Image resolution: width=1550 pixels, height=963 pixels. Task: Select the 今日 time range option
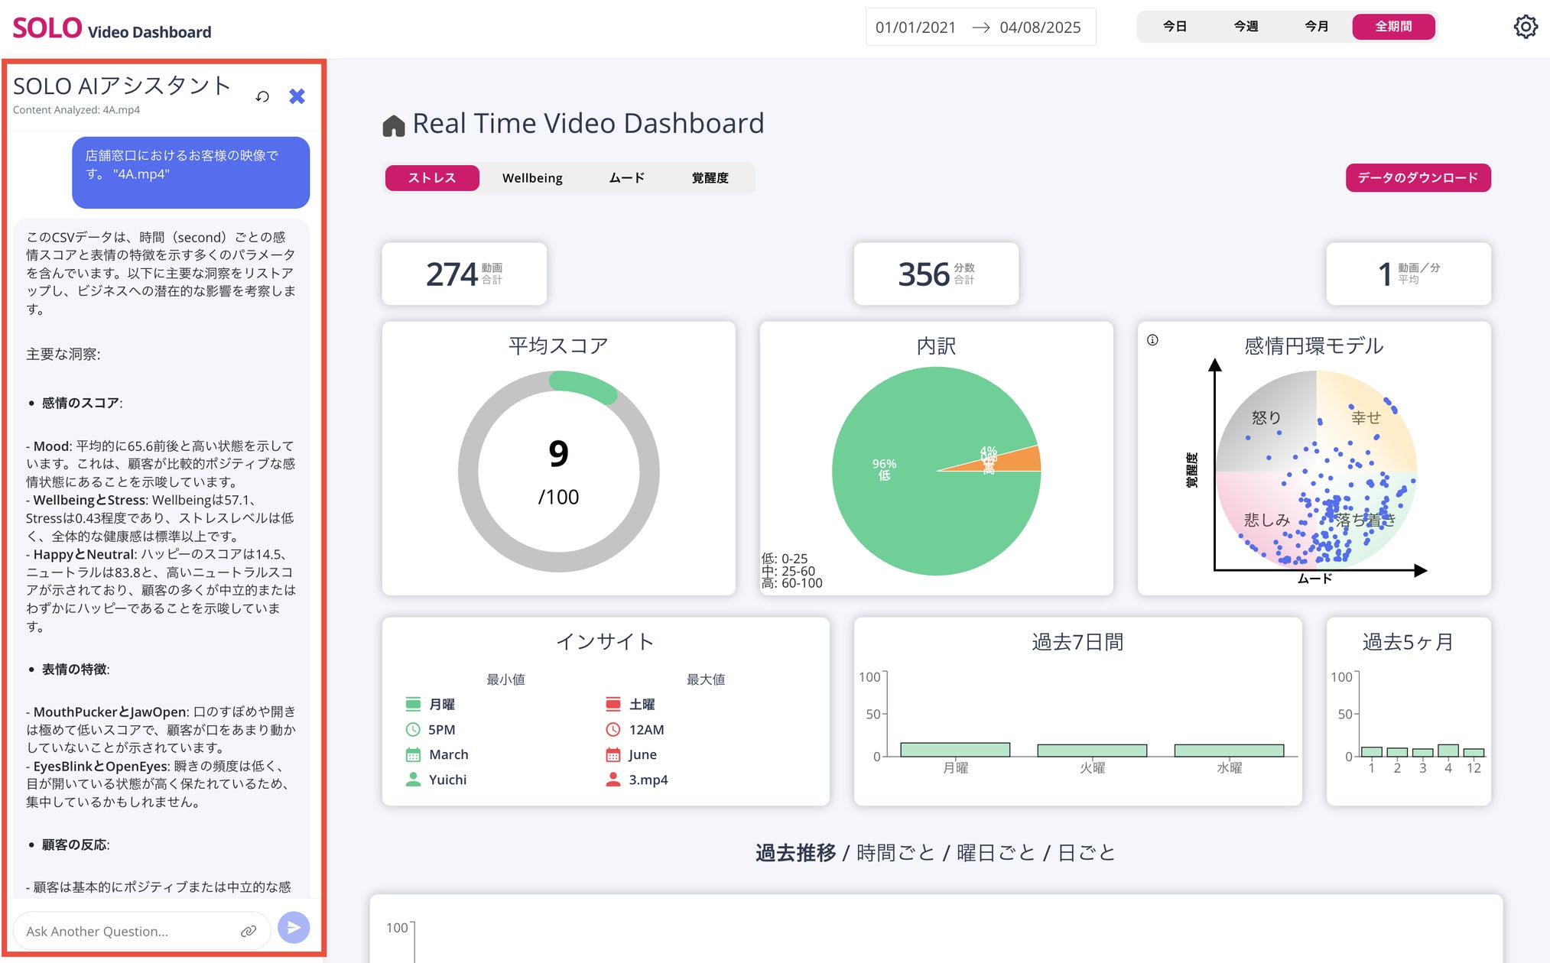[1175, 27]
